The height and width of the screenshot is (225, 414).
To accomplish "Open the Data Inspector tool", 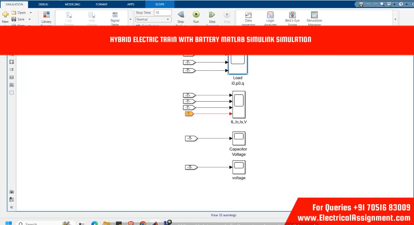I will (249, 15).
